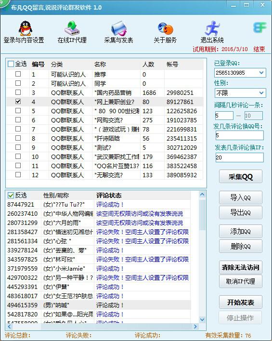Click the BF logo in the top-right corner
The height and width of the screenshot is (341, 272).
(260, 27)
